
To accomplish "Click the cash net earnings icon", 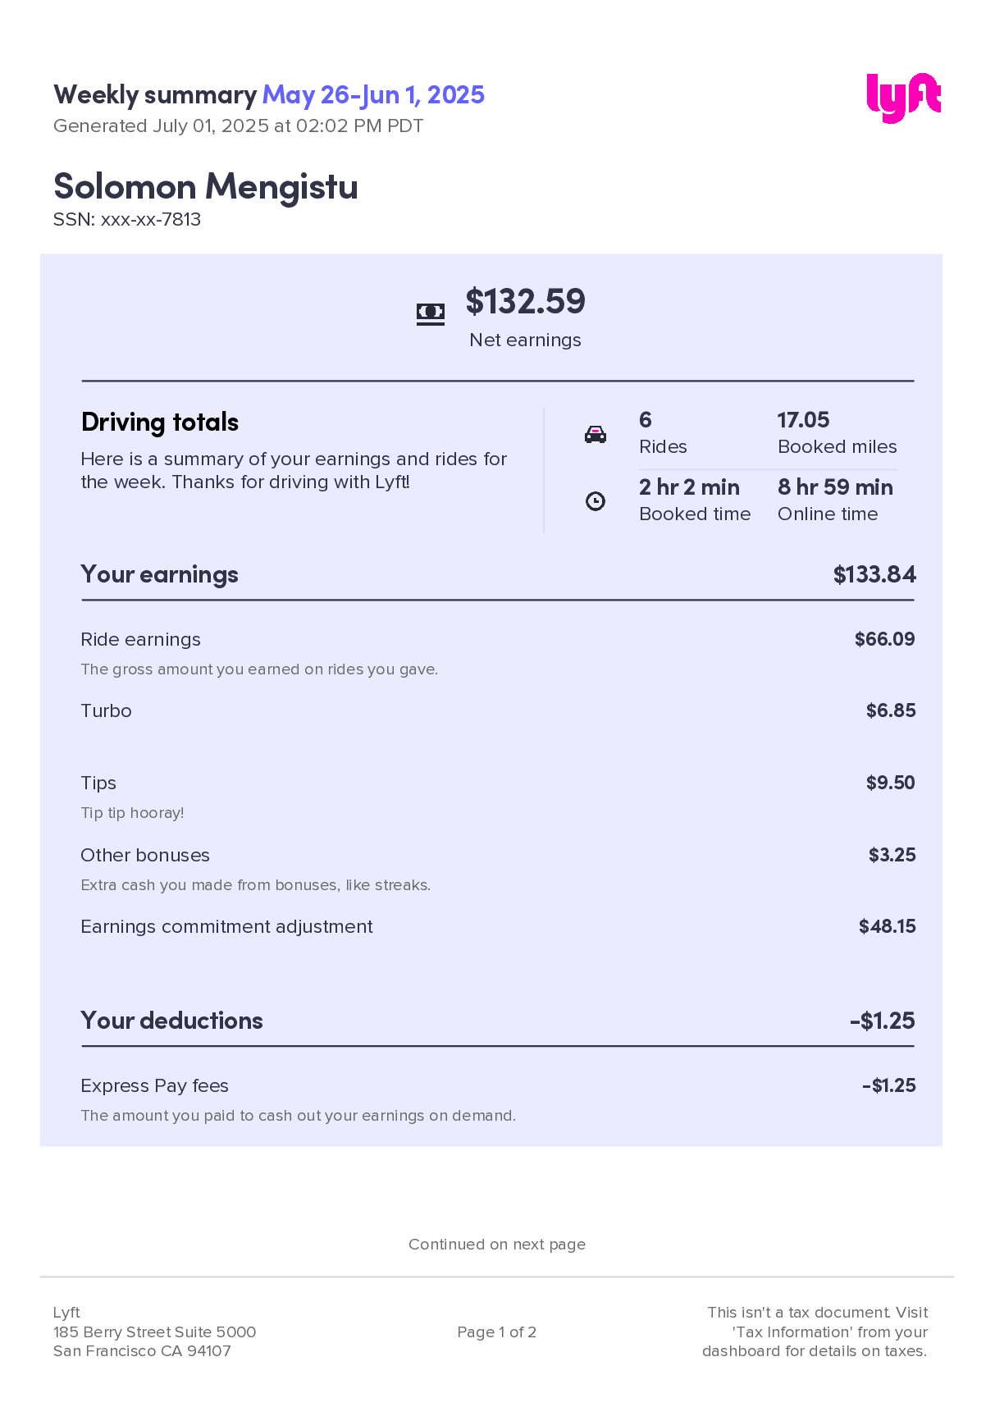I will coord(430,313).
